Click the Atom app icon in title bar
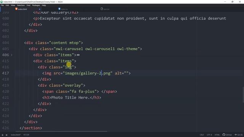The image size is (244, 137). pos(2,2)
